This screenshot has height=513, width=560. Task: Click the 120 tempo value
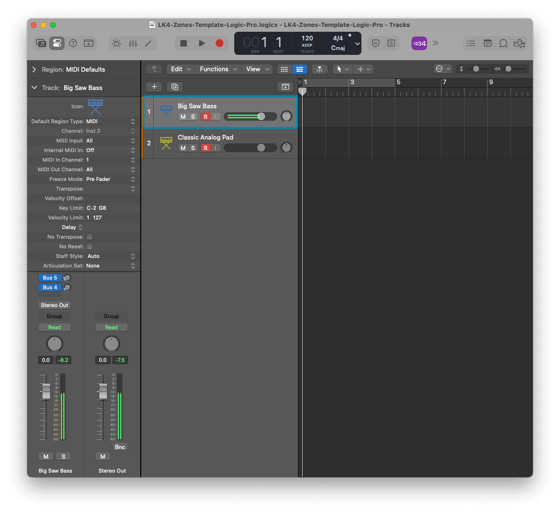tap(307, 38)
